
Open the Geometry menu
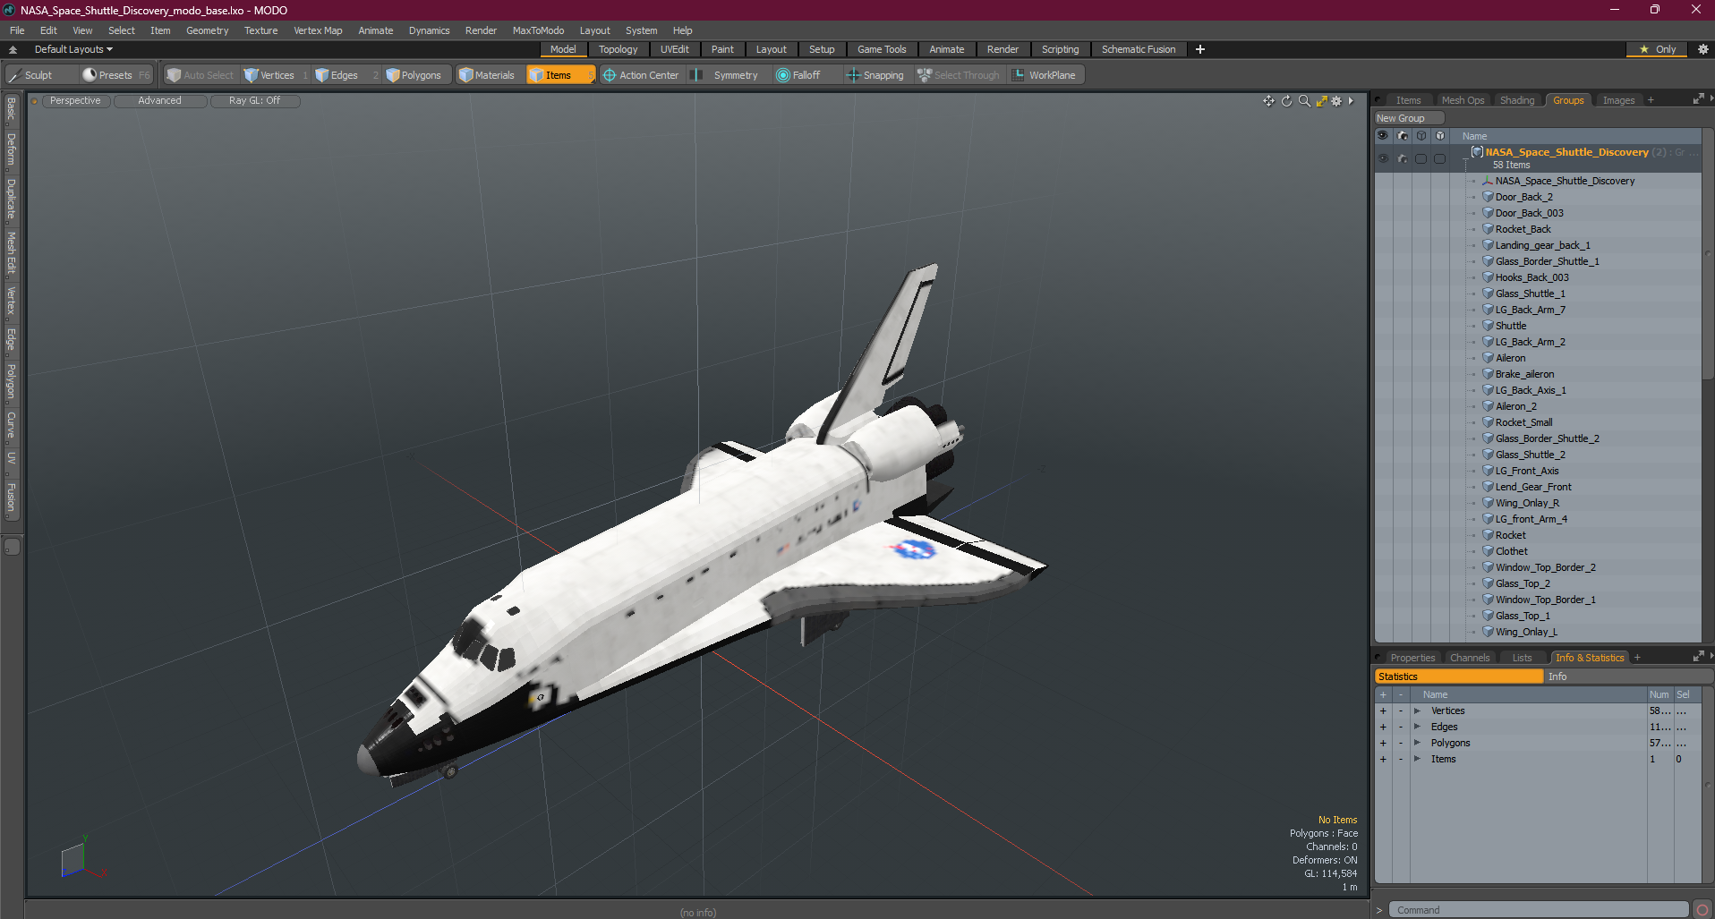(207, 30)
